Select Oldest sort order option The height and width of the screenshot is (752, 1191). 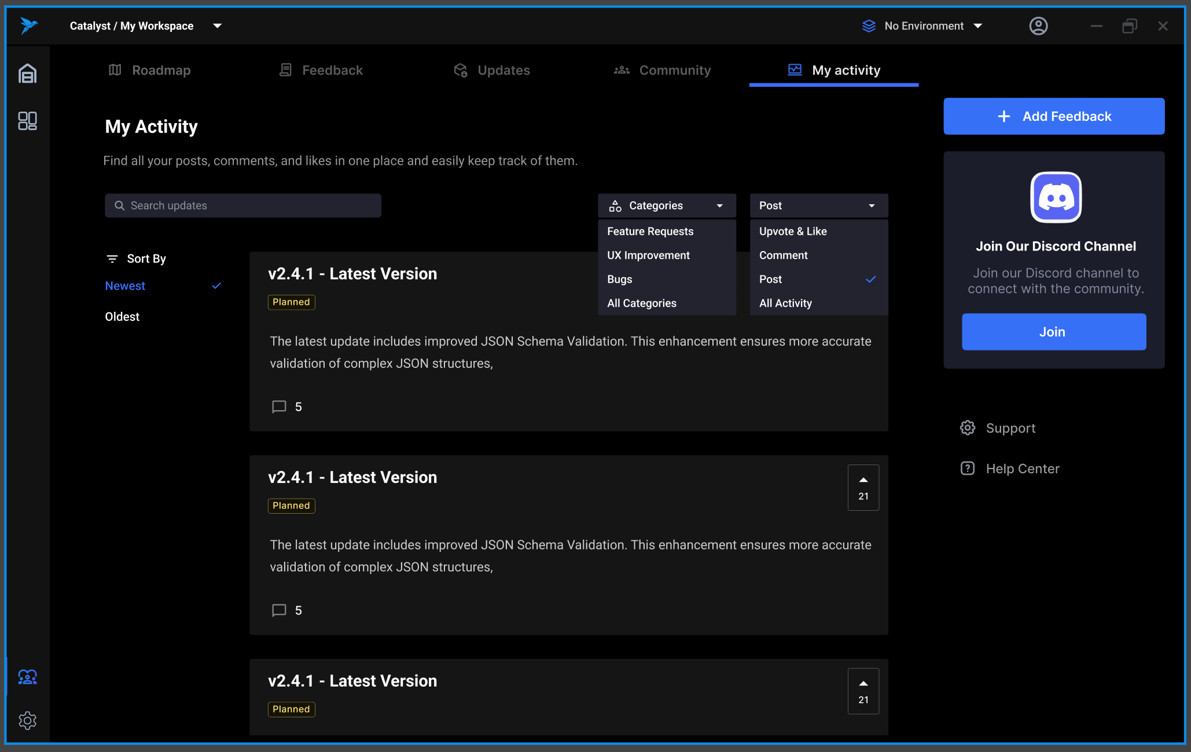122,316
